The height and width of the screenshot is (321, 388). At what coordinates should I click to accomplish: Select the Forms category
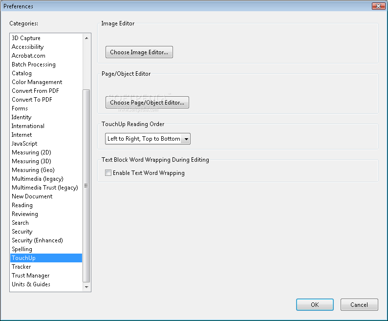[x=46, y=108]
